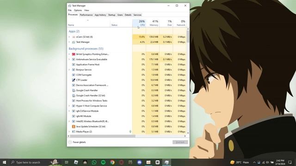
Task: Sort processes by the CPU column
Action: 139,23
